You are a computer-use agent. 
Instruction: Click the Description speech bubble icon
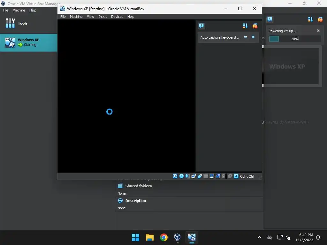[x=120, y=201]
